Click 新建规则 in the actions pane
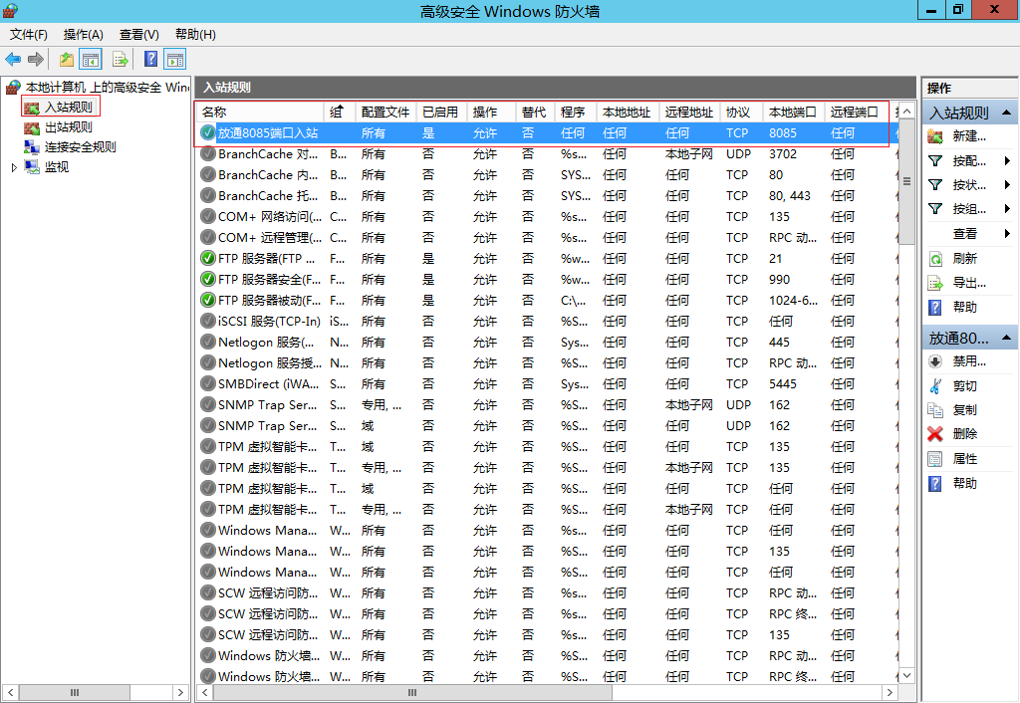 [x=968, y=136]
